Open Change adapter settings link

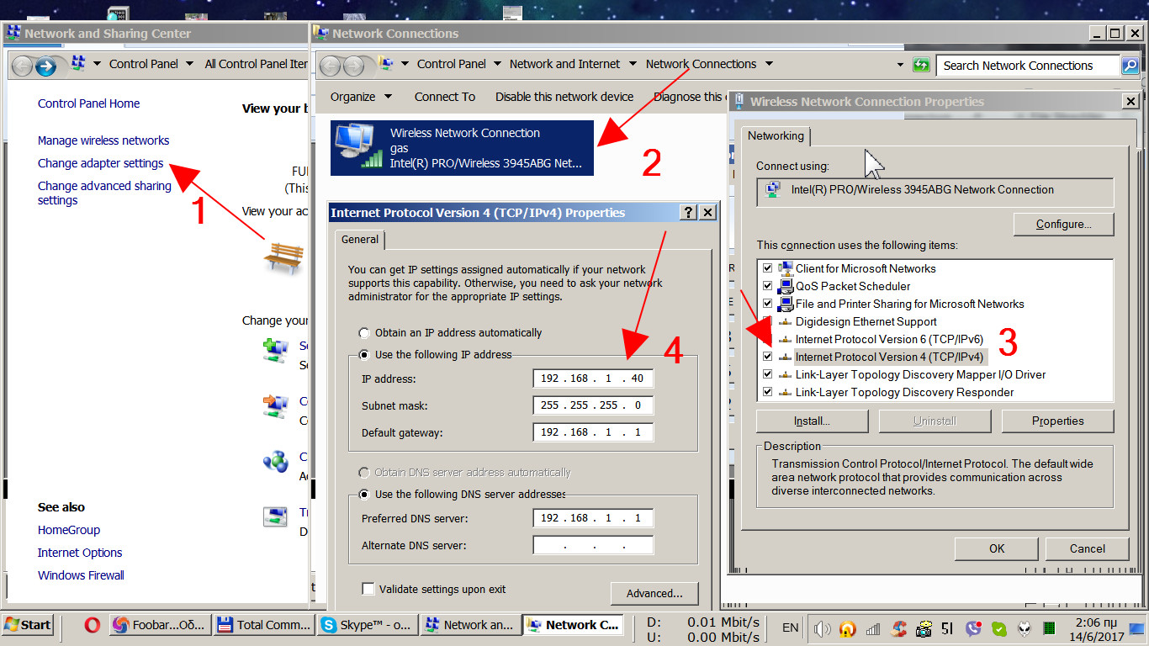coord(101,163)
